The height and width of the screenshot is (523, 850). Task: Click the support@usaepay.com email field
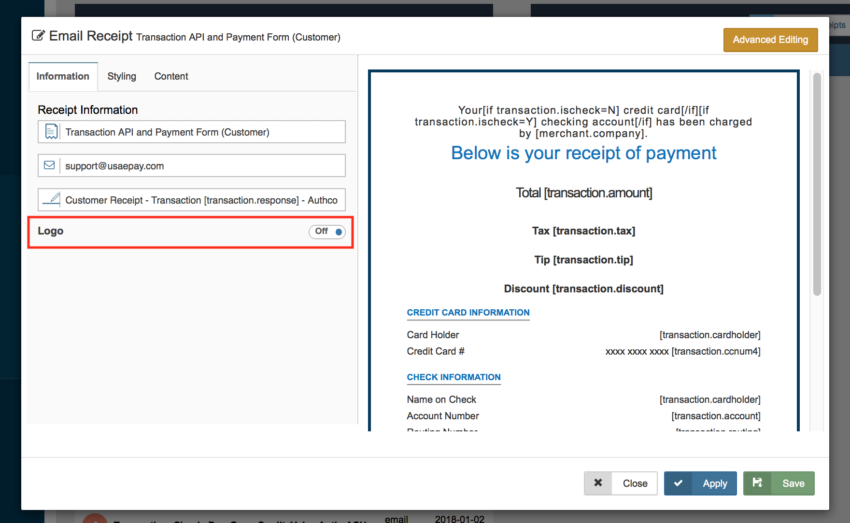pyautogui.click(x=203, y=165)
